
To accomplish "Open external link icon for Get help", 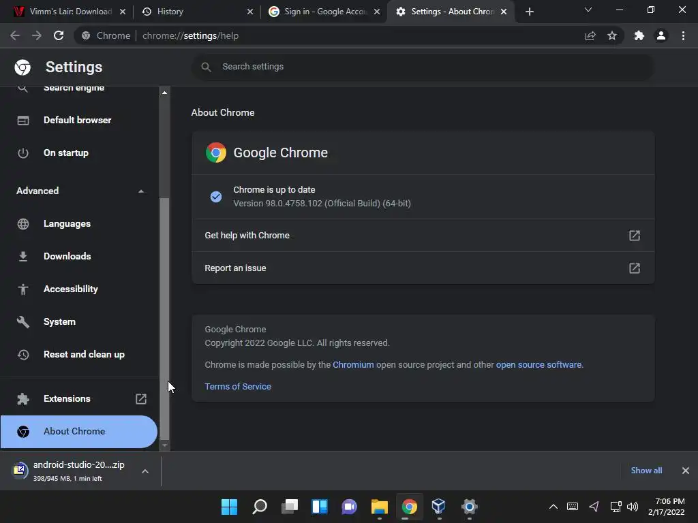I will (x=635, y=235).
